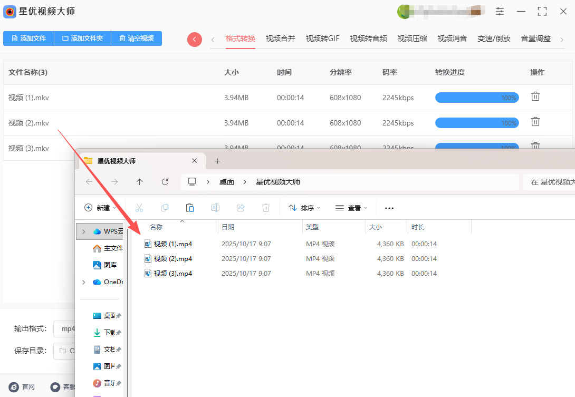
Task: Refresh the Explorer folder view
Action: click(x=165, y=181)
